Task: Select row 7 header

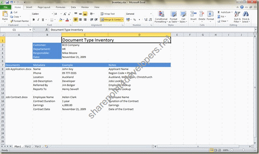Action: [x=2, y=65]
